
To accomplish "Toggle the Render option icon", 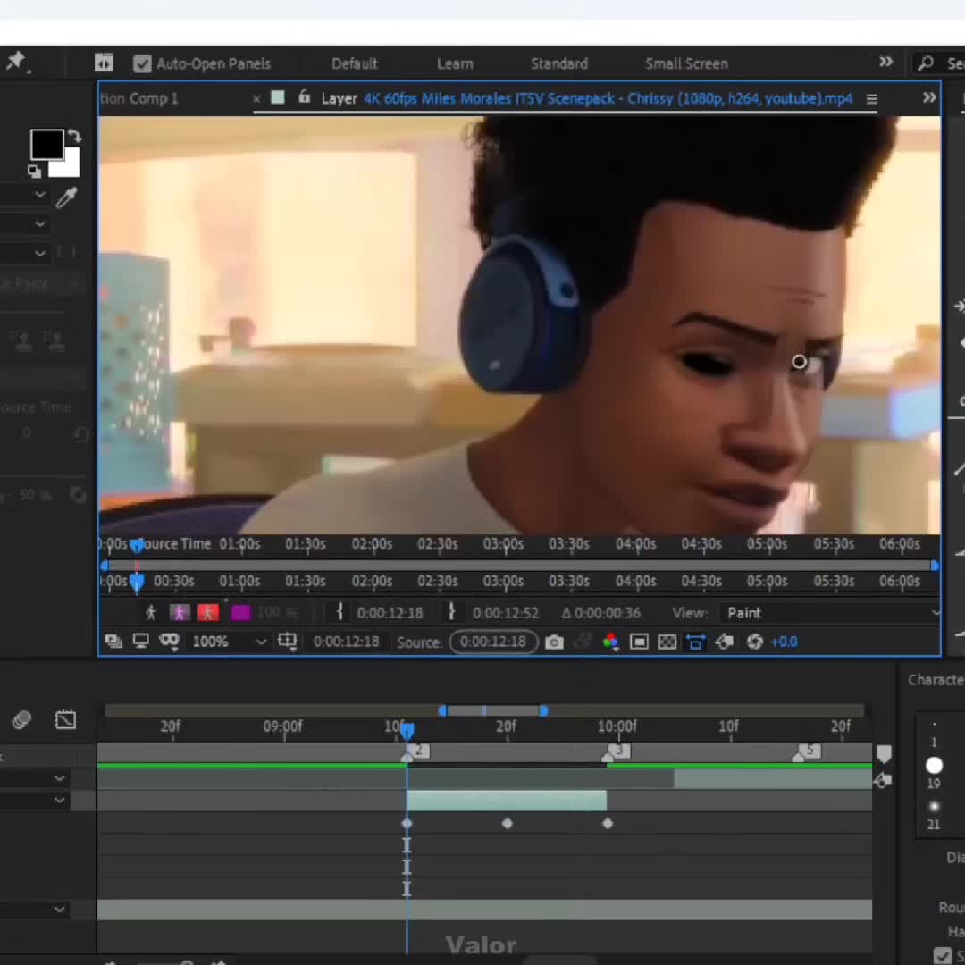I will coord(695,642).
